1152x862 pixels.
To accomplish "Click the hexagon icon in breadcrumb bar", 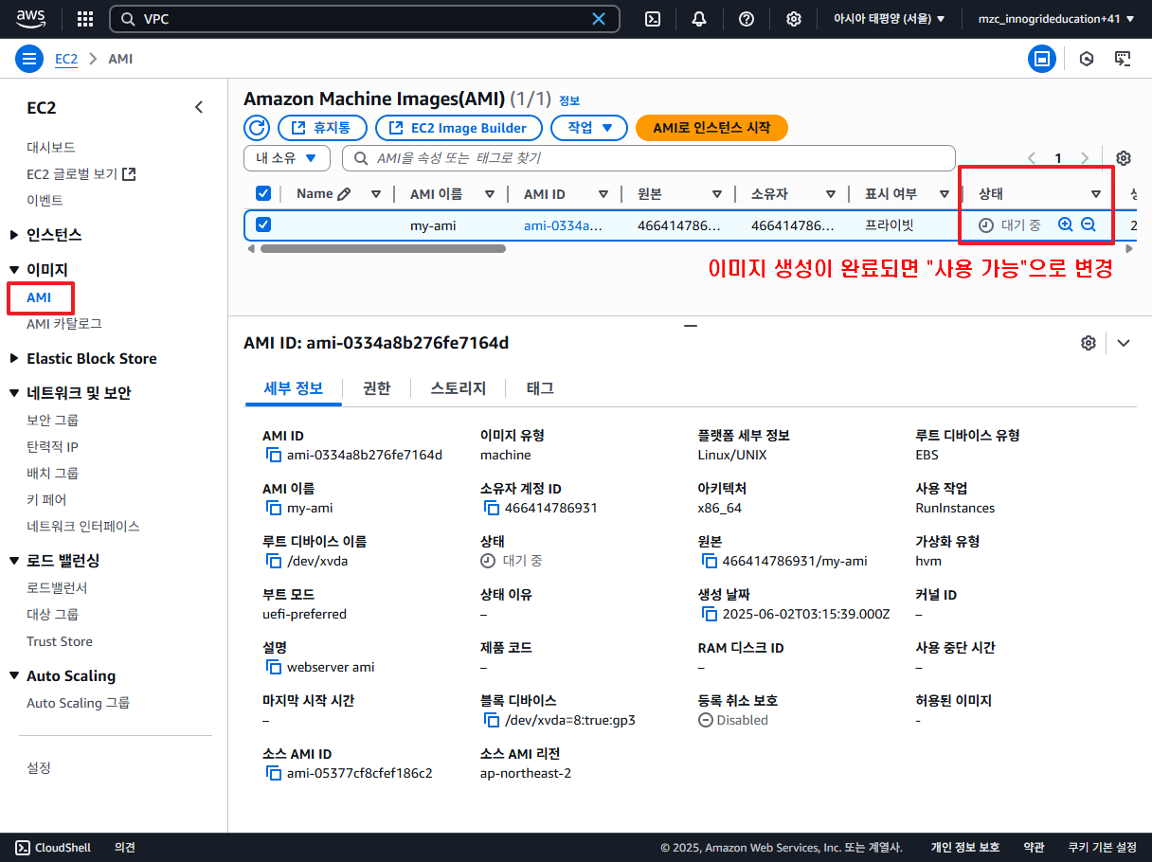I will [x=1087, y=59].
